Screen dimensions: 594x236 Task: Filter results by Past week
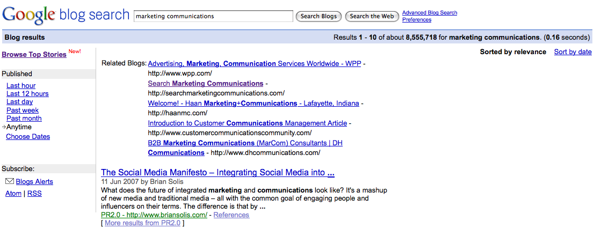click(23, 110)
